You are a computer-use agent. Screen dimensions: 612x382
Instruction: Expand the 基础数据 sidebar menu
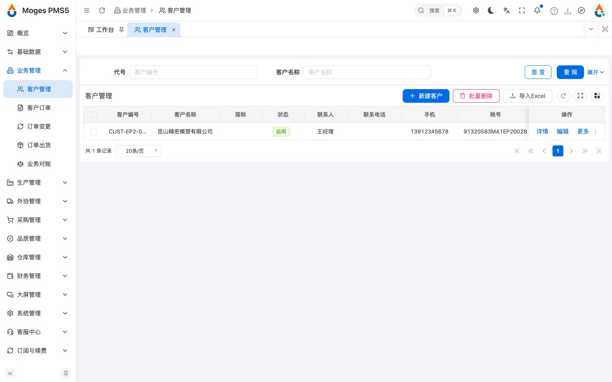click(x=38, y=52)
